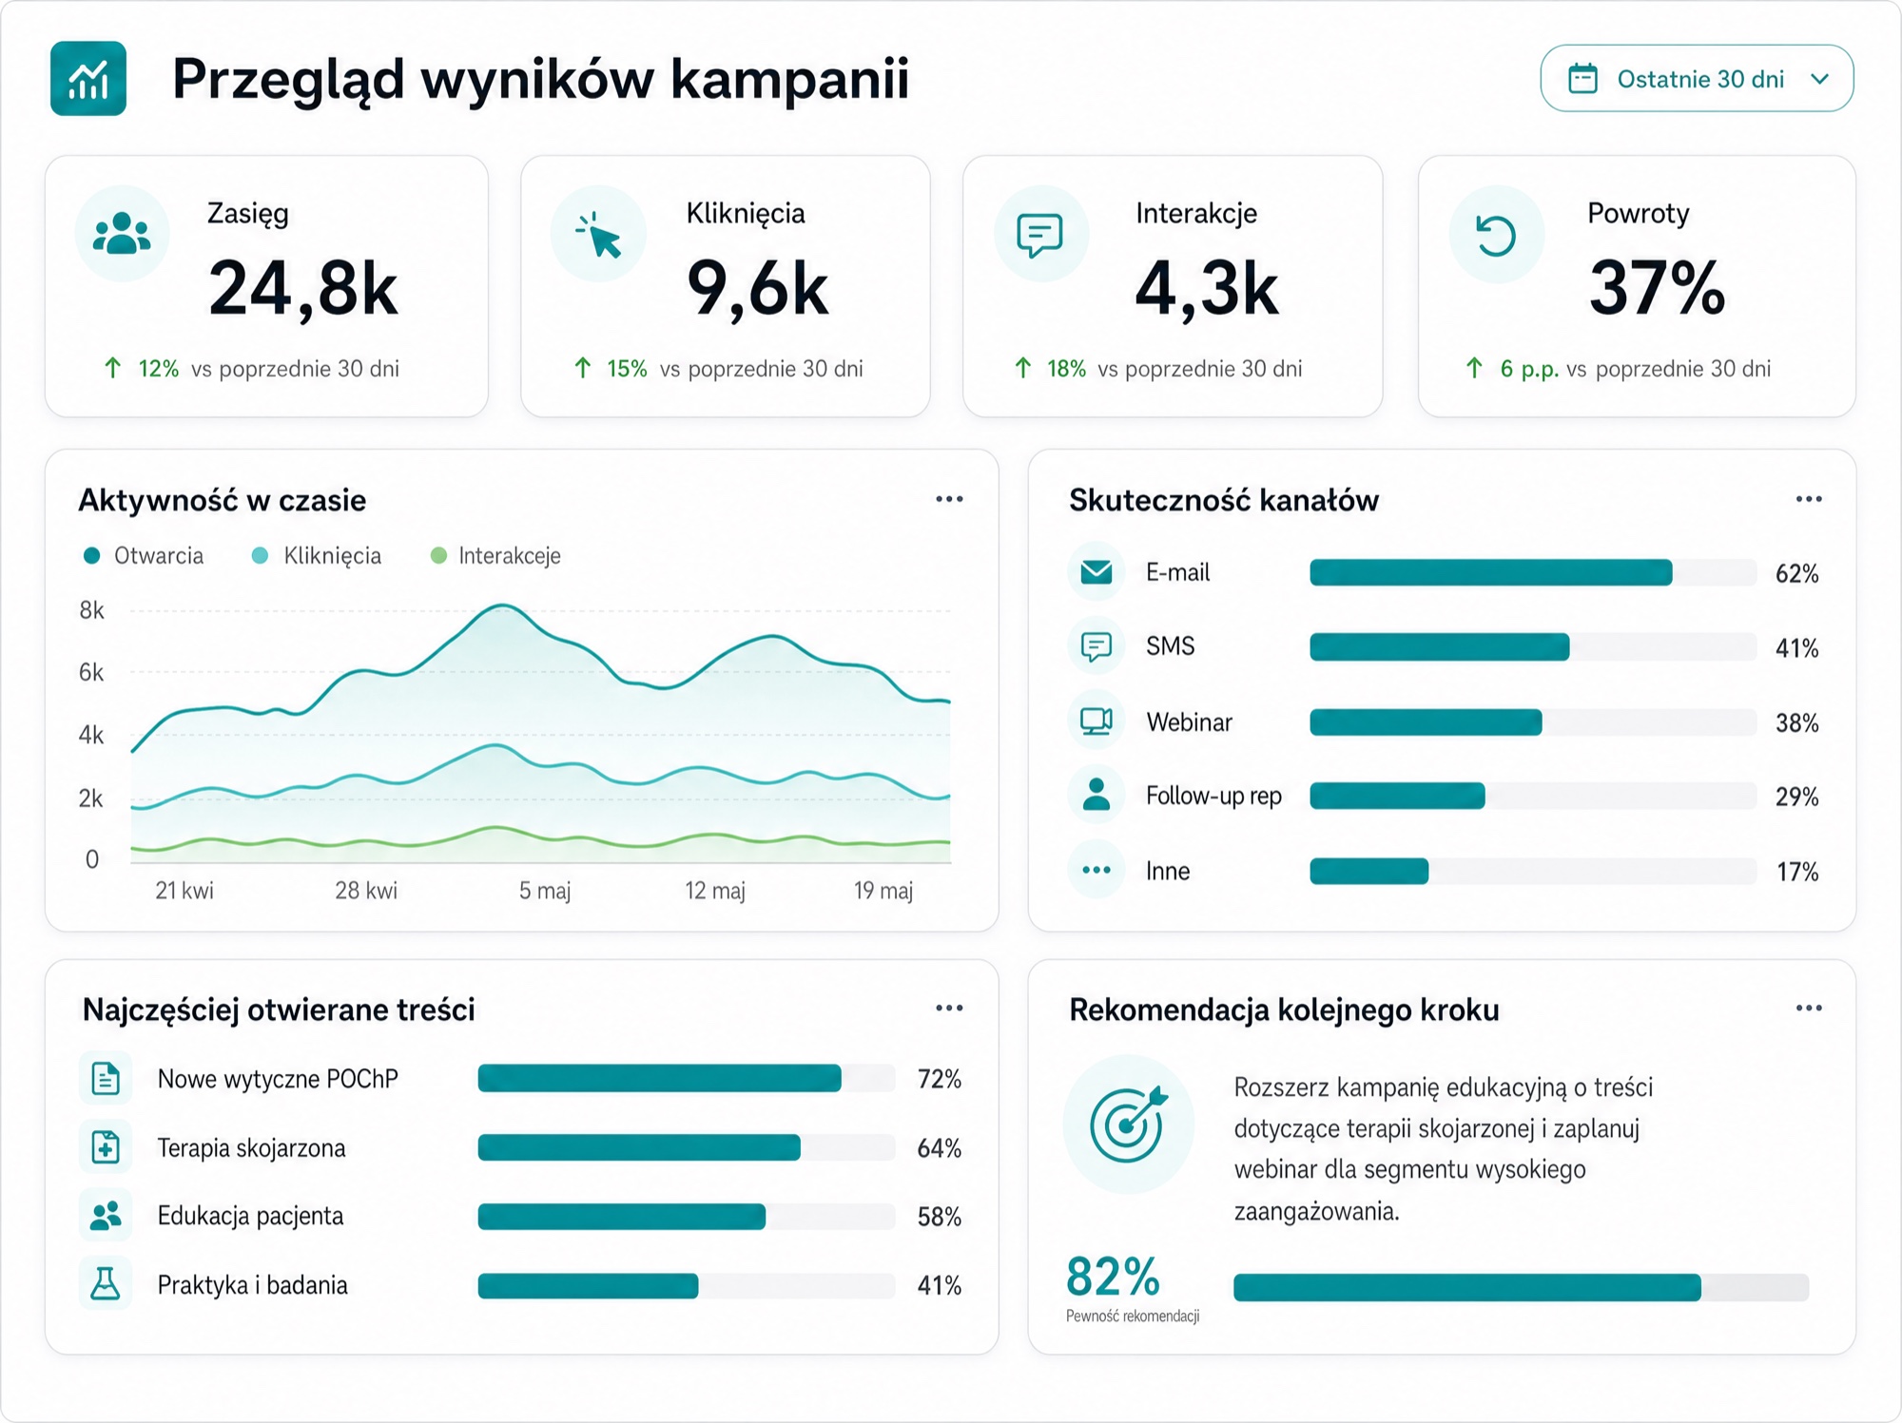Click the Follow-up rep 29% progress bar
1902x1423 pixels.
(1533, 796)
